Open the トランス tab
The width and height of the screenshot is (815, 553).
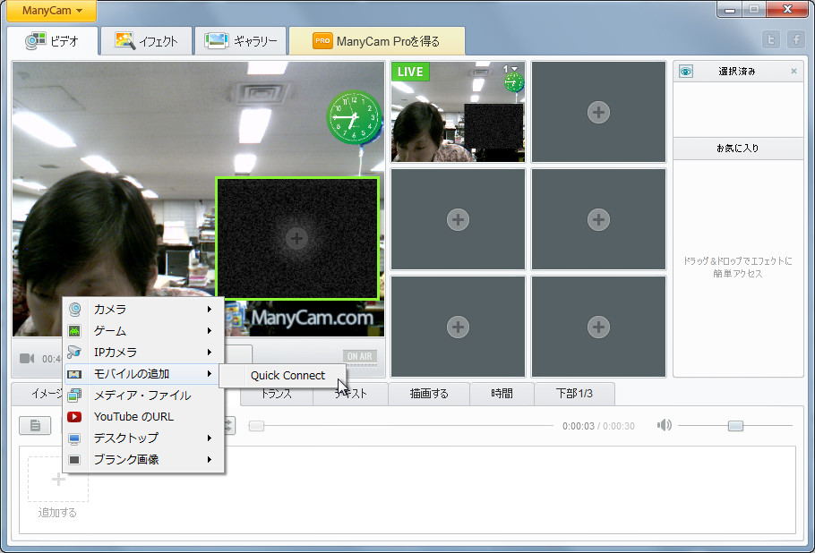(277, 394)
